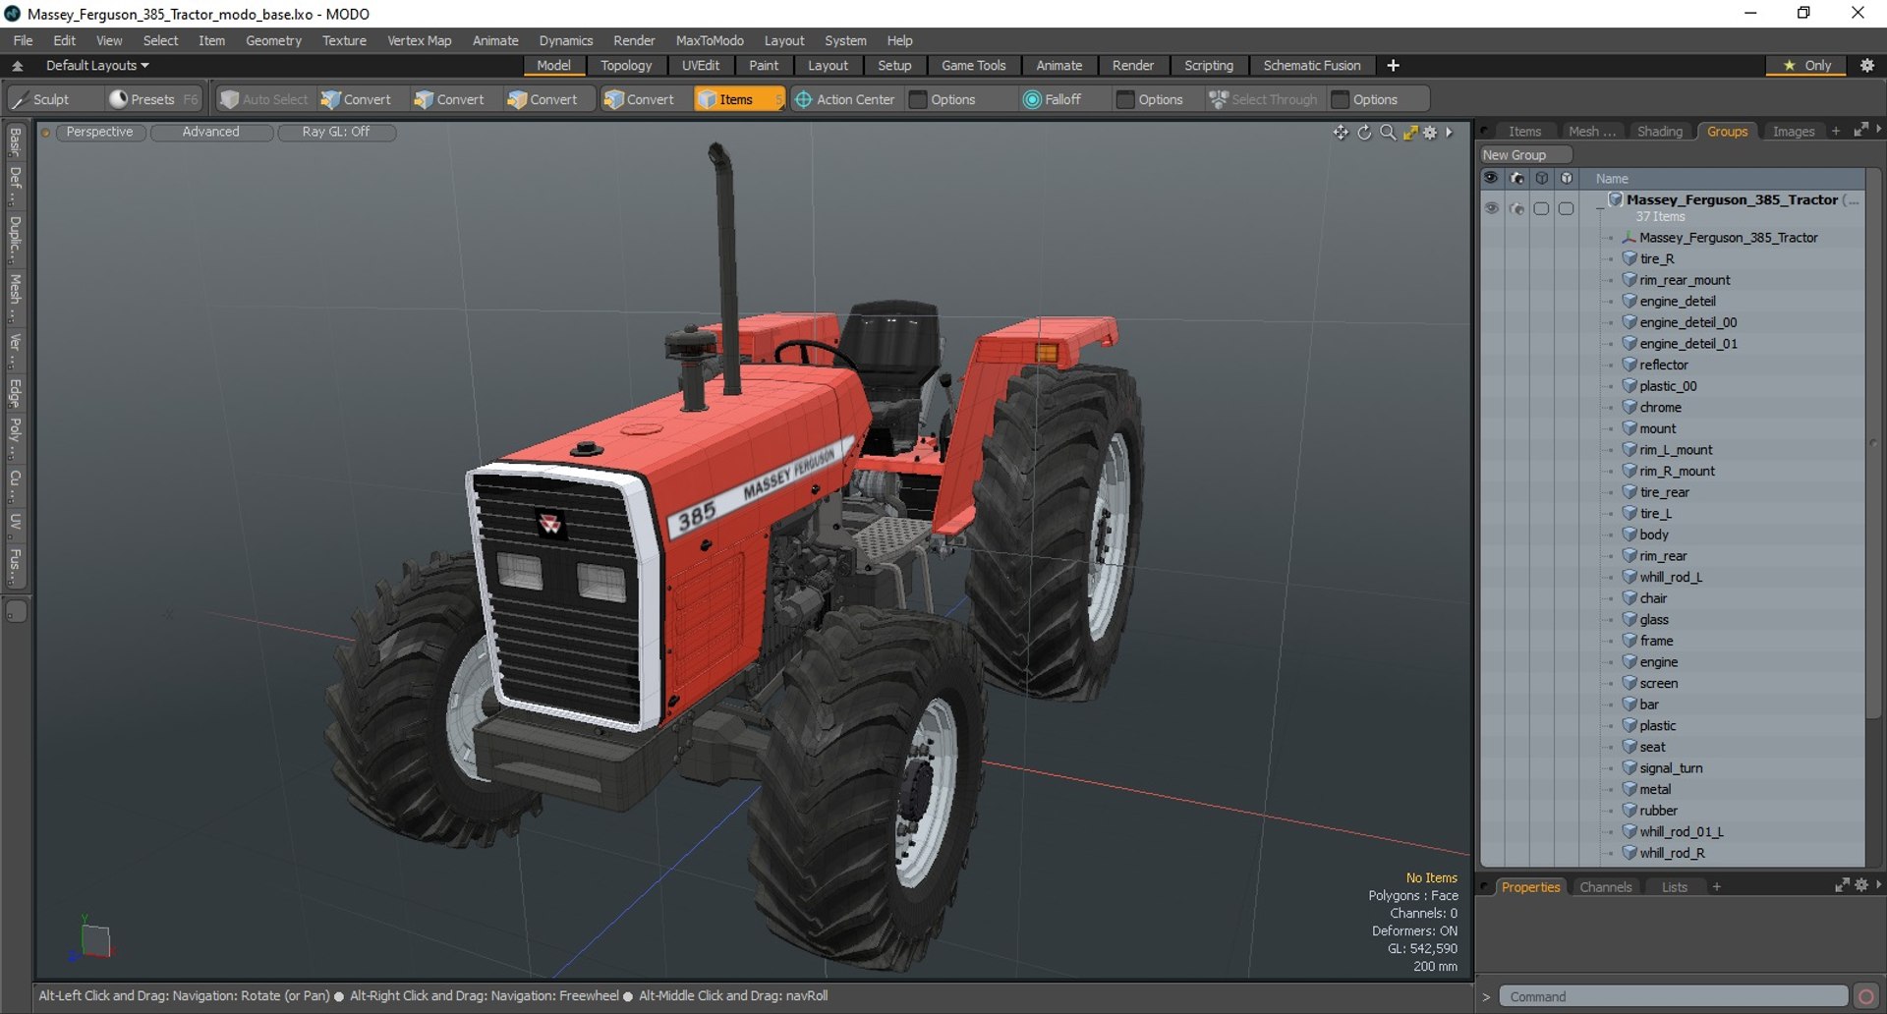The width and height of the screenshot is (1887, 1014).
Task: Click the eye column header icon
Action: [1491, 178]
